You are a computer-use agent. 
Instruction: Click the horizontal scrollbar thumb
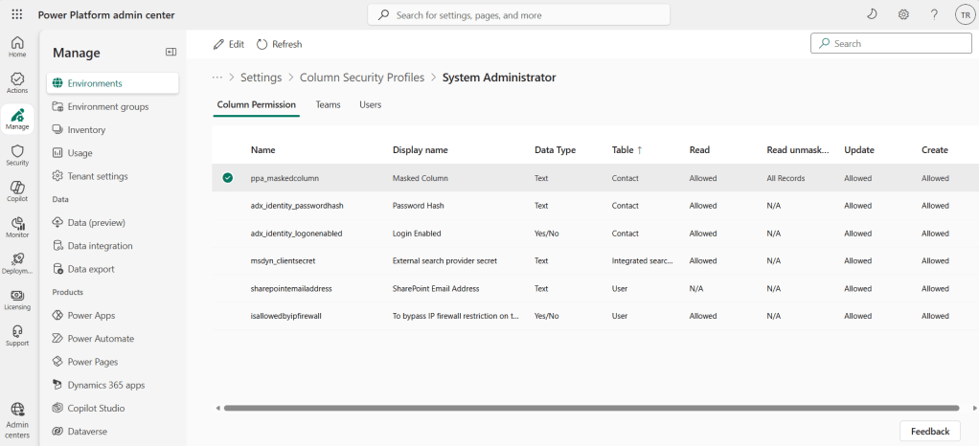point(591,408)
